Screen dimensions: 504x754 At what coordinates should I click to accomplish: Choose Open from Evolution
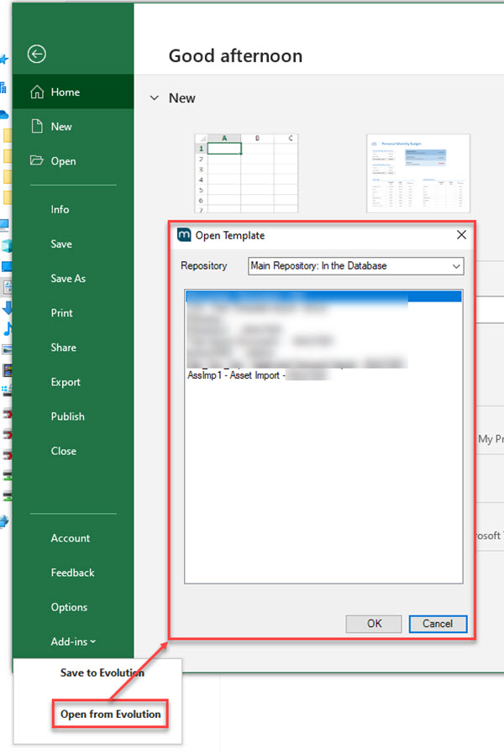(x=110, y=714)
